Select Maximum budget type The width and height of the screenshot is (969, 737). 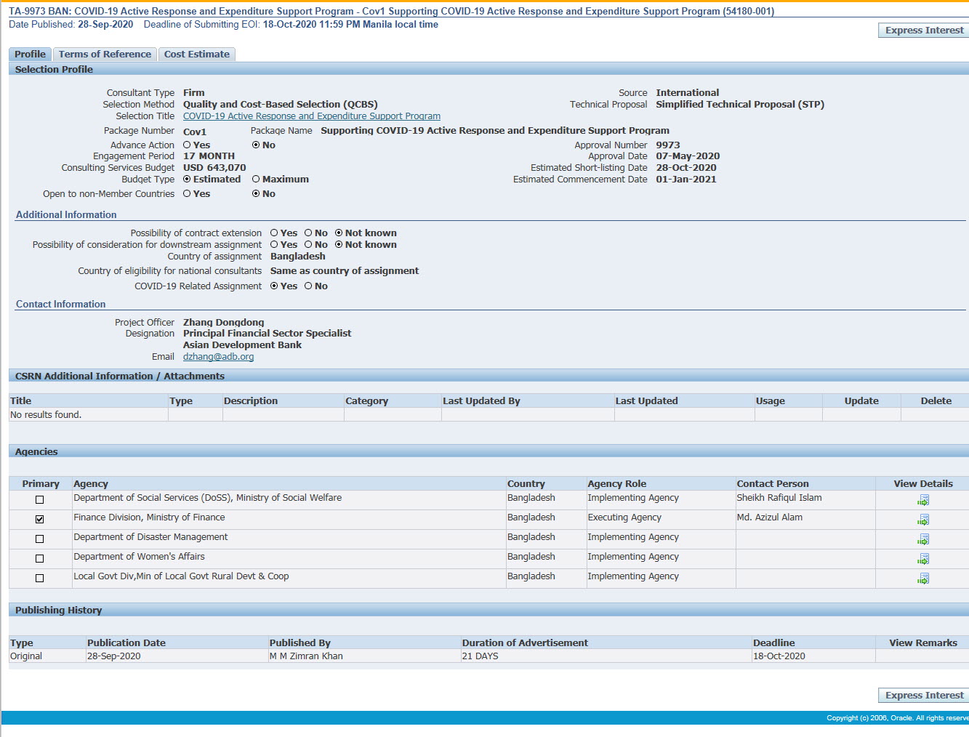(256, 180)
